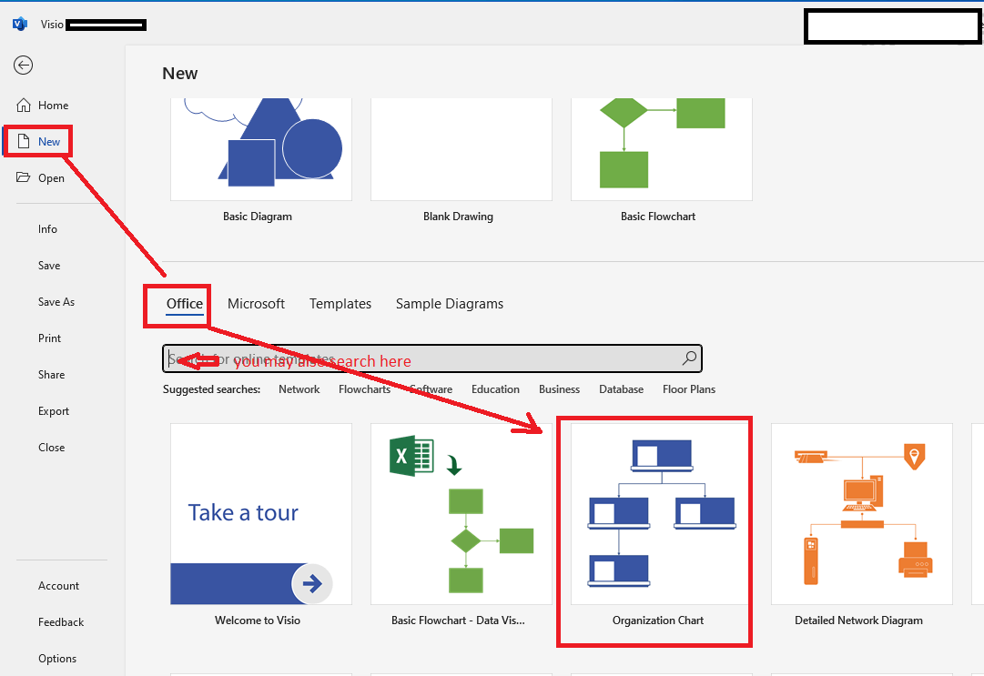Image resolution: width=984 pixels, height=676 pixels.
Task: Click the New document icon in sidebar
Action: tap(24, 141)
